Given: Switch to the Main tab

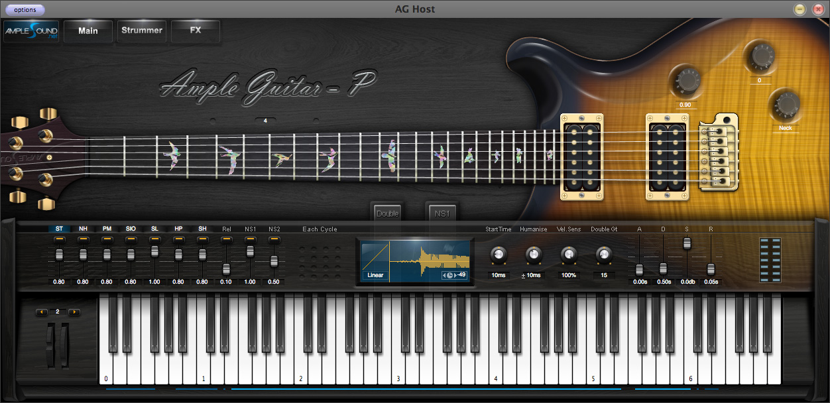Looking at the screenshot, I should (x=88, y=31).
